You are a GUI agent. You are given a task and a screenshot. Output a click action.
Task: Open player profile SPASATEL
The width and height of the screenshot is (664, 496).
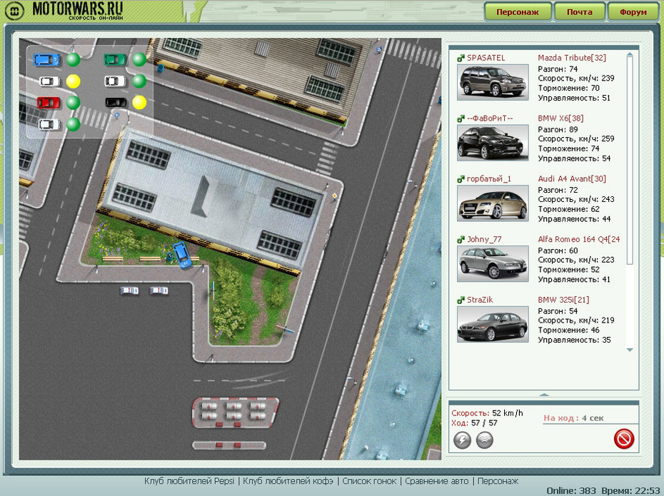point(486,58)
